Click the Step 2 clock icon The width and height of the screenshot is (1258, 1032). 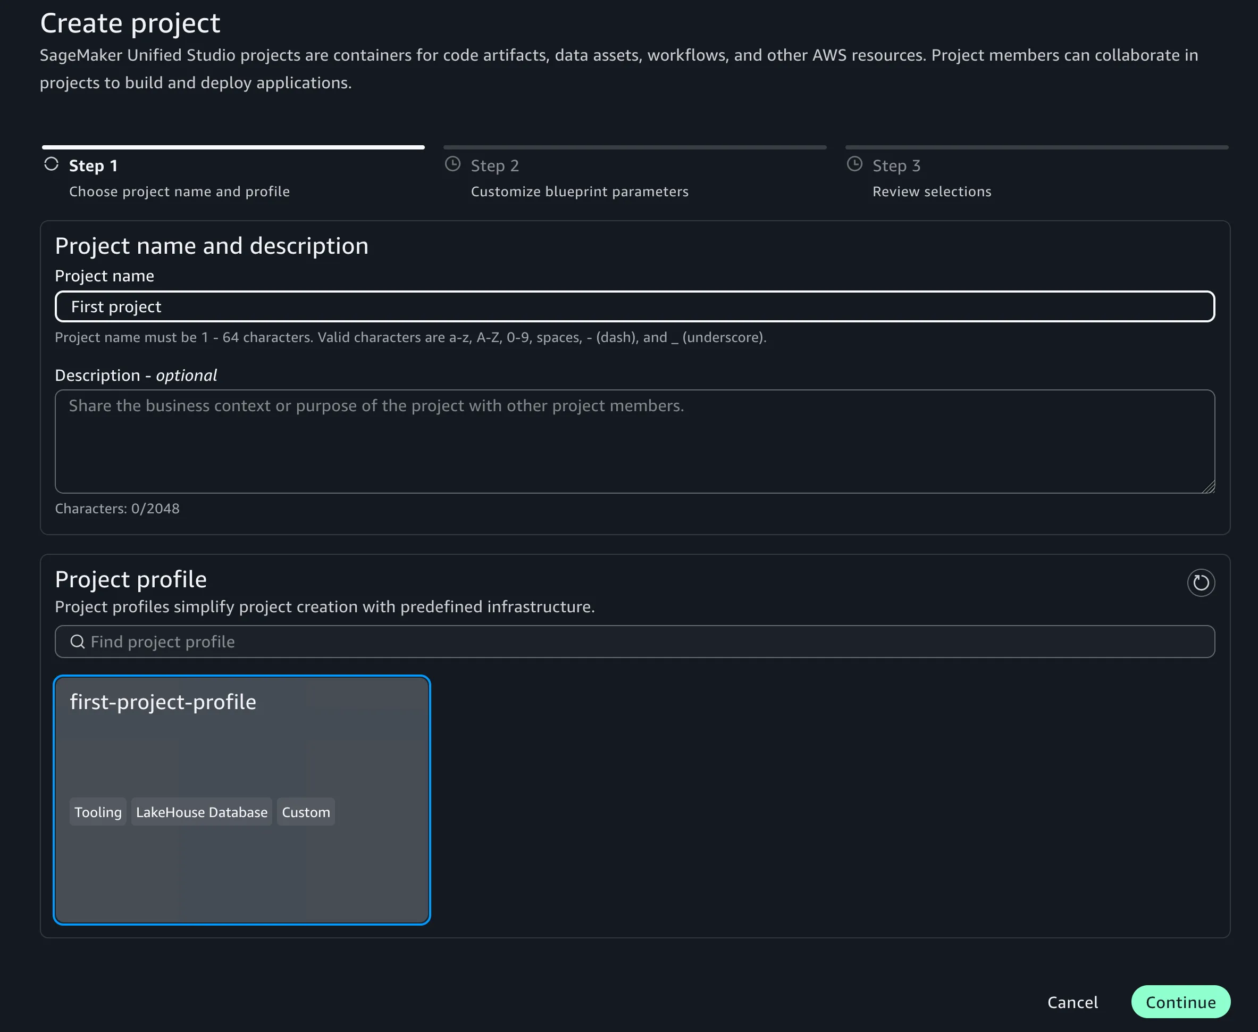[x=453, y=164]
